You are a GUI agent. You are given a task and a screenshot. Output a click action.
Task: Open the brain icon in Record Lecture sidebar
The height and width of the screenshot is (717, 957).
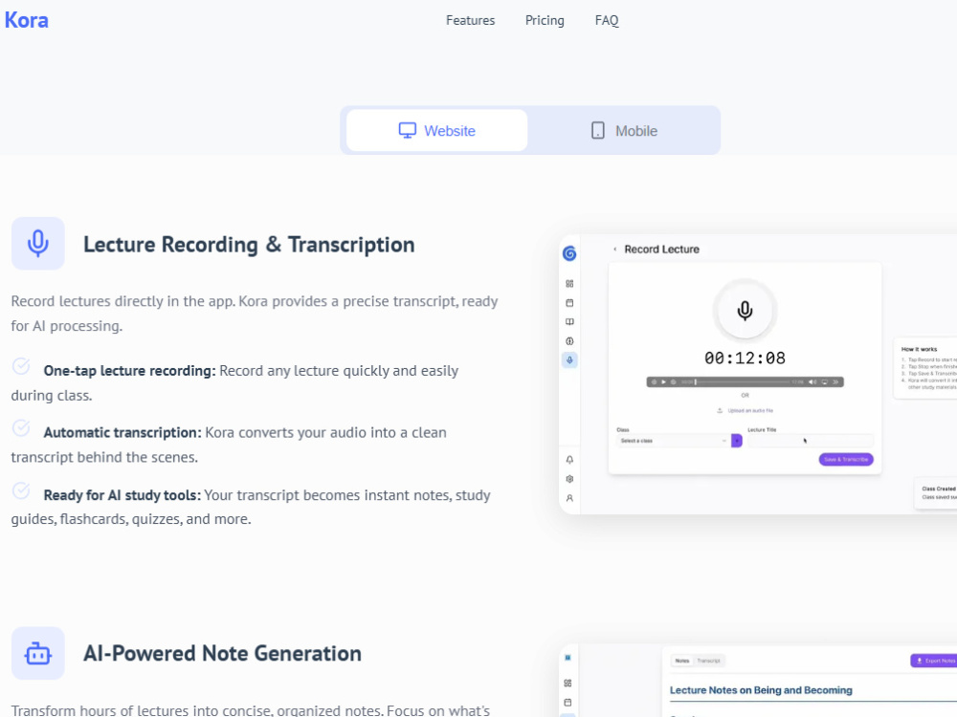[569, 341]
